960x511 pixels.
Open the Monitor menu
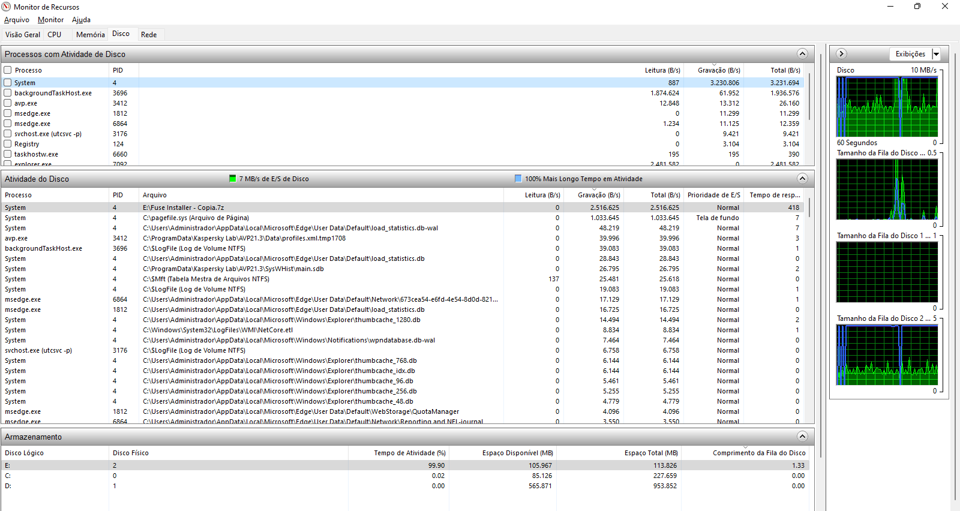click(50, 20)
